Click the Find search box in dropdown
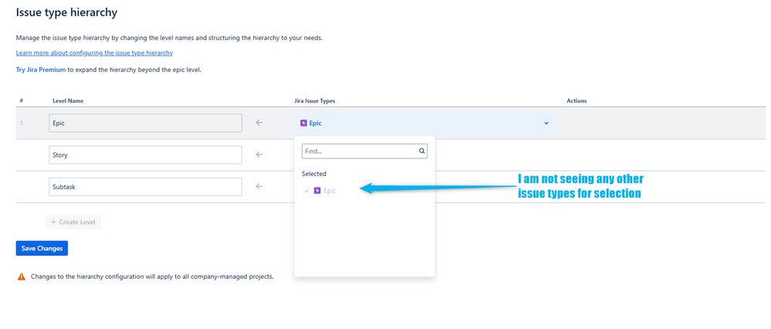This screenshot has width=771, height=329. click(x=364, y=151)
